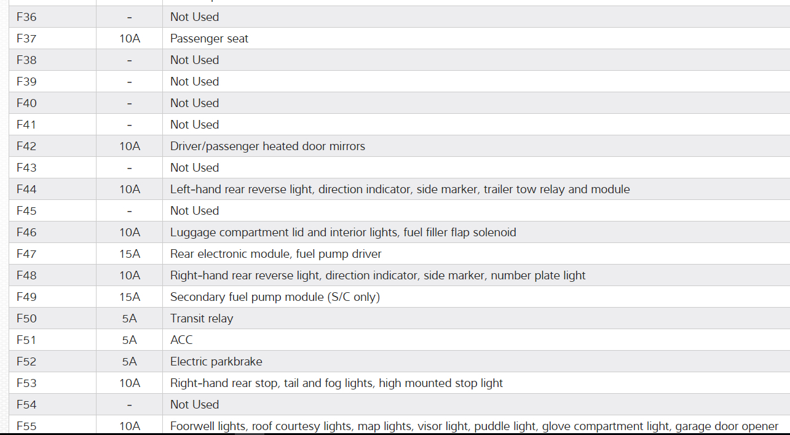Select Right-hand rear stop, tail lights text

(x=336, y=383)
